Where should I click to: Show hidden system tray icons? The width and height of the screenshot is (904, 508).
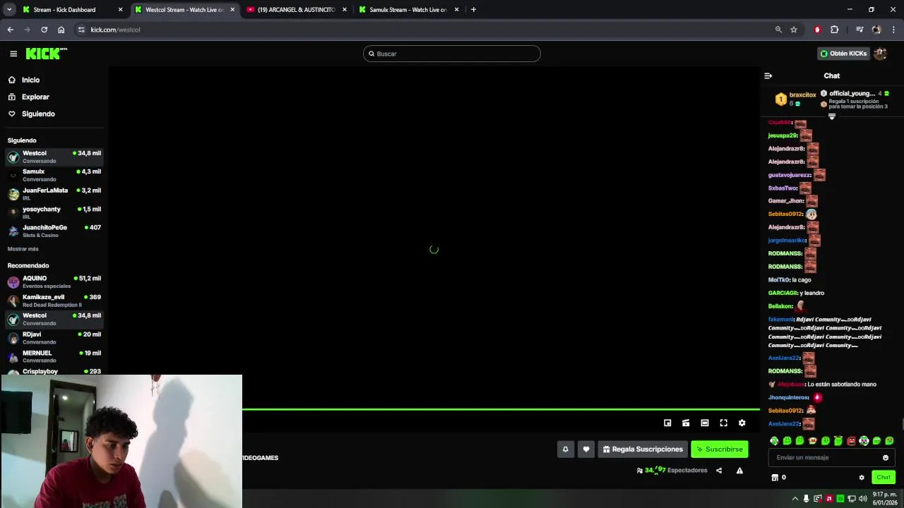tap(795, 499)
